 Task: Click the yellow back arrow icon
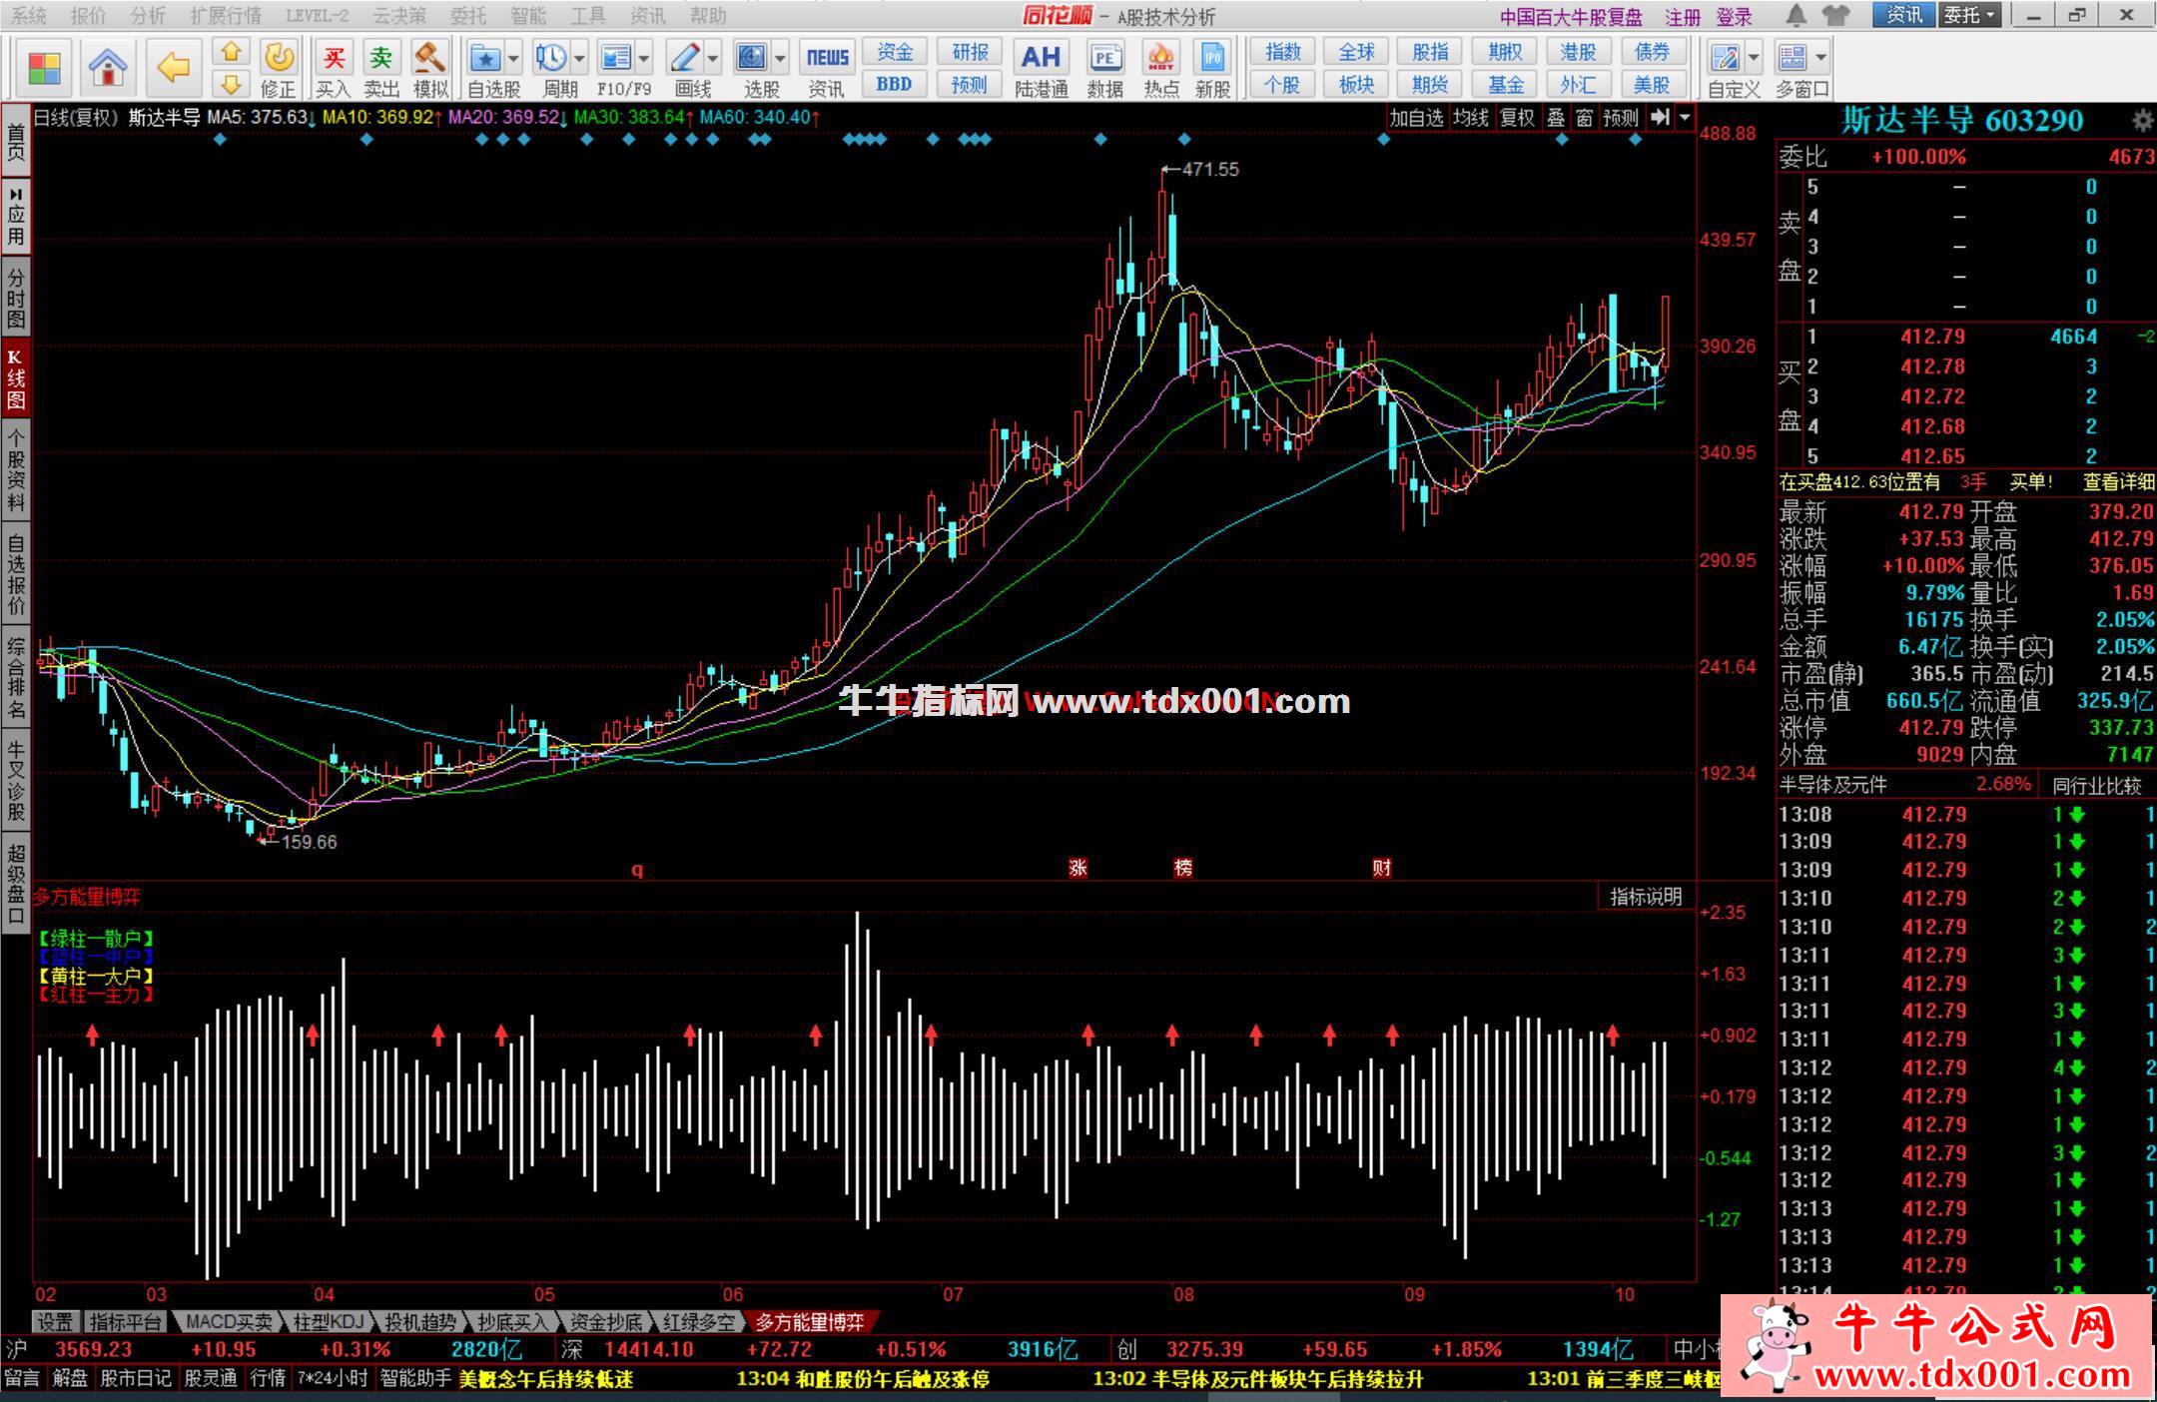pos(174,68)
